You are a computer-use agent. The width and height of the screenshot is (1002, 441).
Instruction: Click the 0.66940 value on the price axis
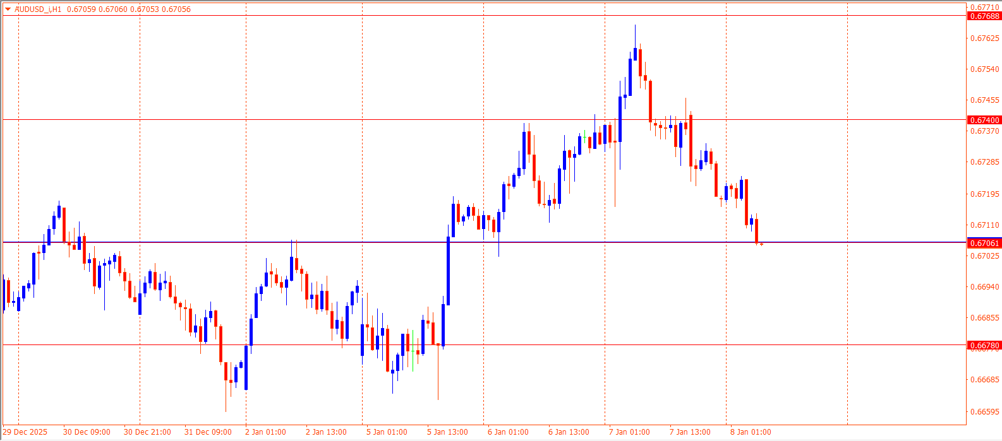point(985,287)
